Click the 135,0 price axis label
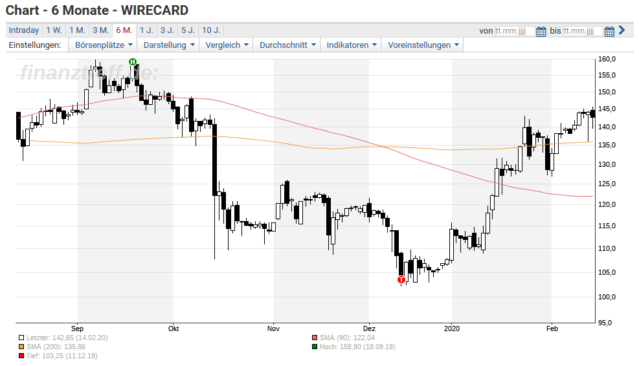 pos(607,145)
